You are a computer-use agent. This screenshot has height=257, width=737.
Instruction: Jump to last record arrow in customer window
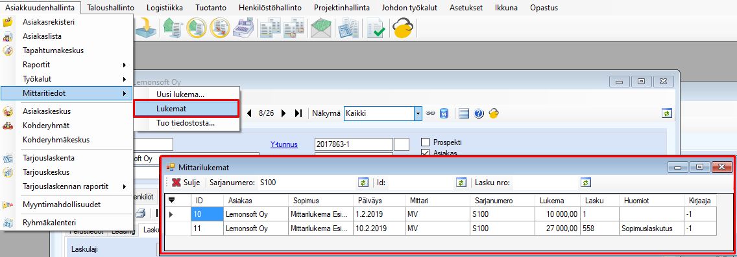[x=298, y=113]
